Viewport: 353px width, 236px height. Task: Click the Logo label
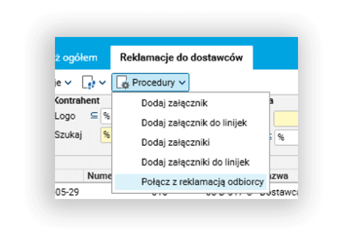point(65,116)
